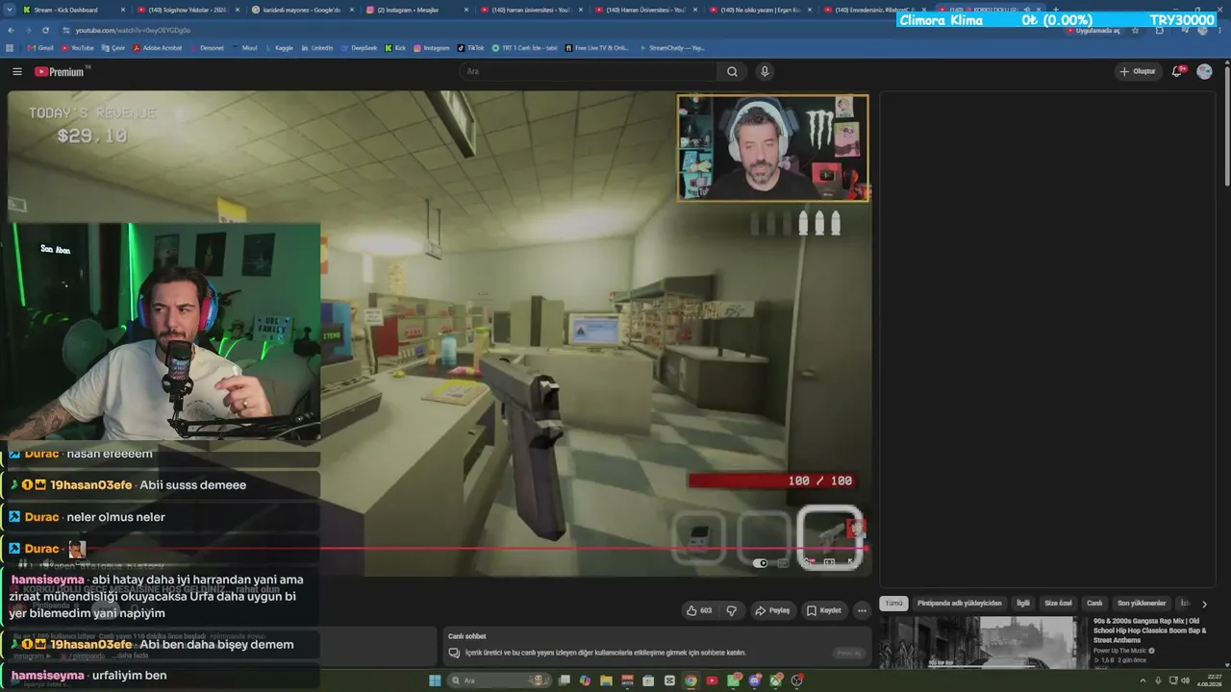Open the Adobe Acrobat bookmark

click(158, 47)
